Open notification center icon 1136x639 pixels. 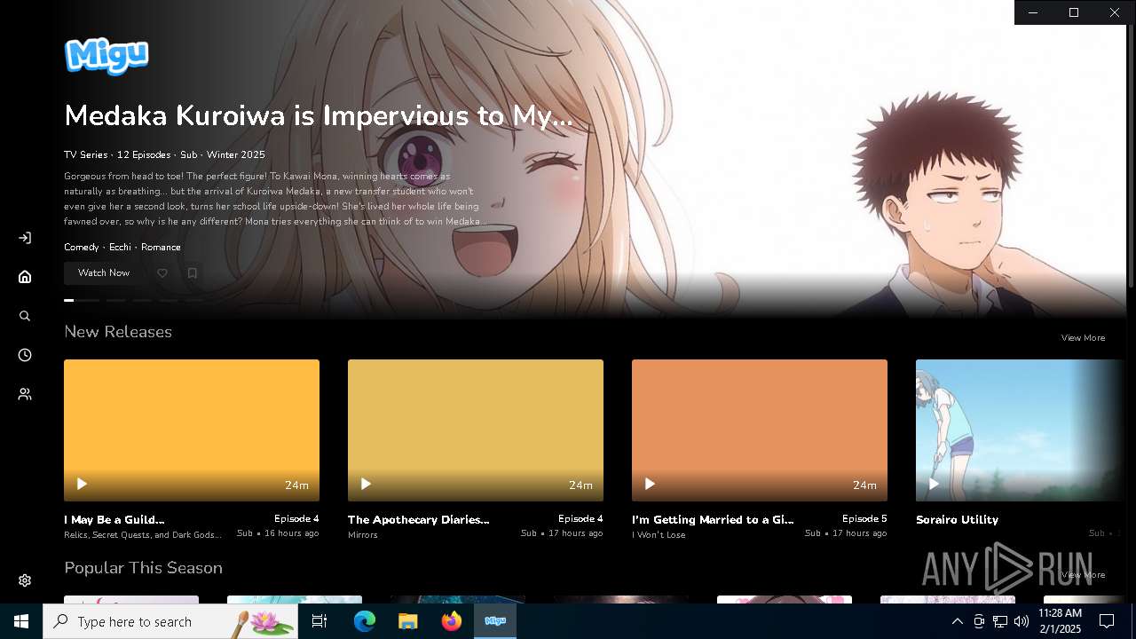(x=1107, y=621)
